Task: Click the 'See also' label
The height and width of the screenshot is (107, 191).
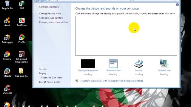Action: 43,69
